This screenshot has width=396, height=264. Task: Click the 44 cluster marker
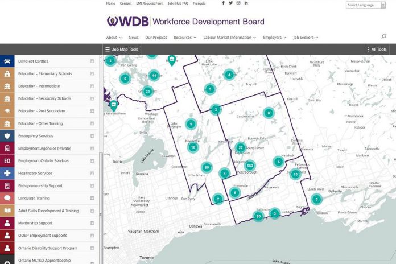(x=154, y=75)
